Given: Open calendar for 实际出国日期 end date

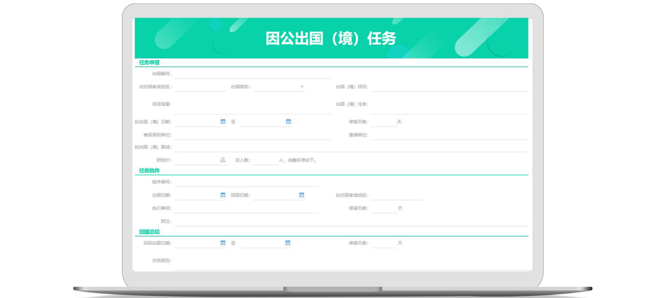Looking at the screenshot, I should click(288, 243).
